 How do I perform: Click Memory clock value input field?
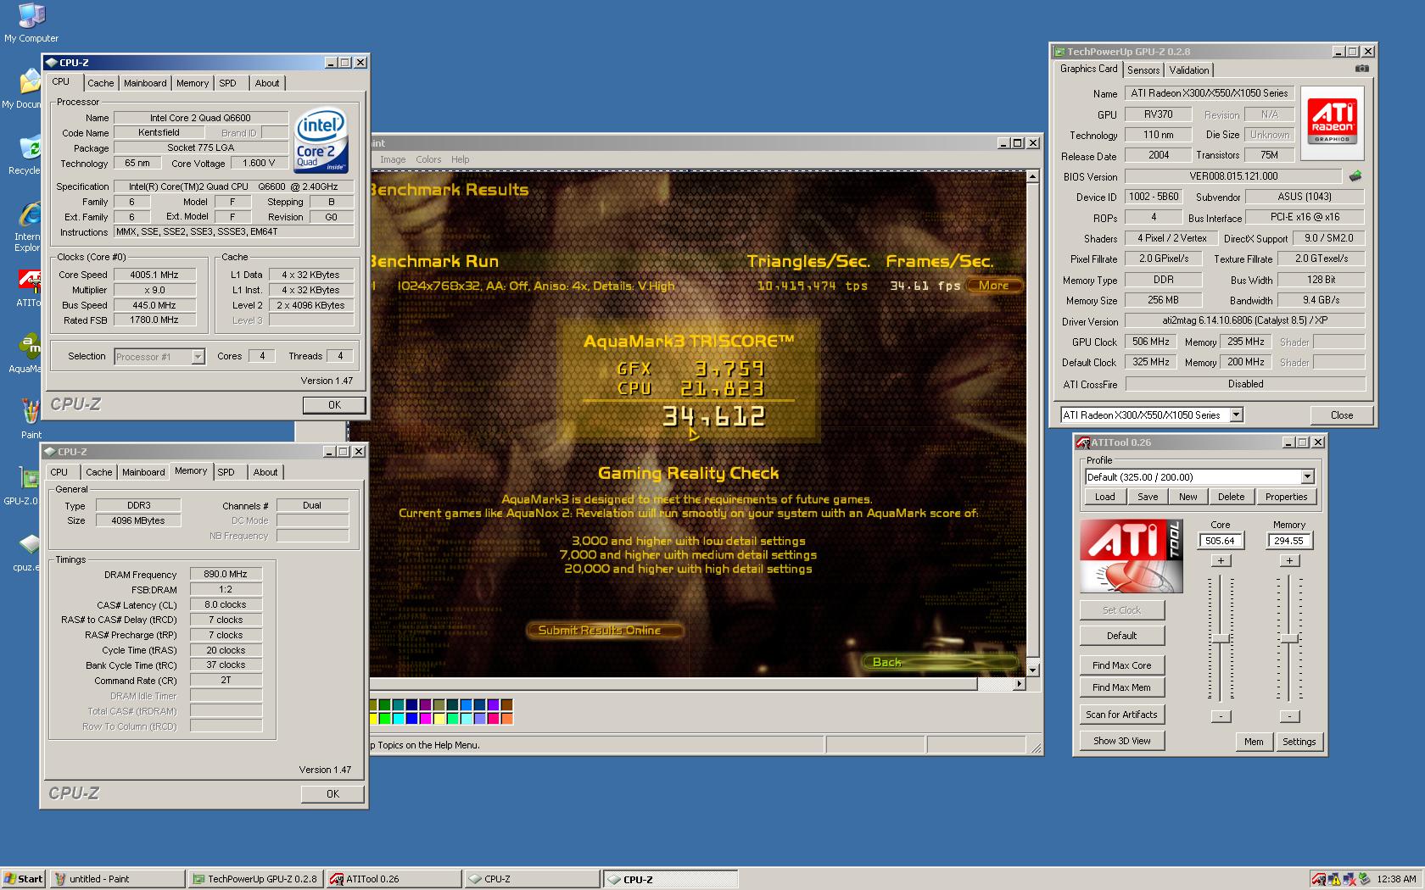(x=1289, y=541)
